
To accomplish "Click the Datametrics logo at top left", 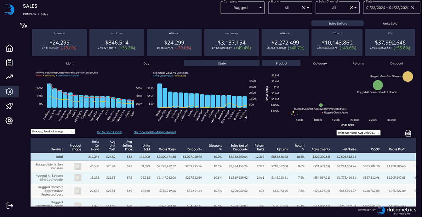I will (9, 9).
